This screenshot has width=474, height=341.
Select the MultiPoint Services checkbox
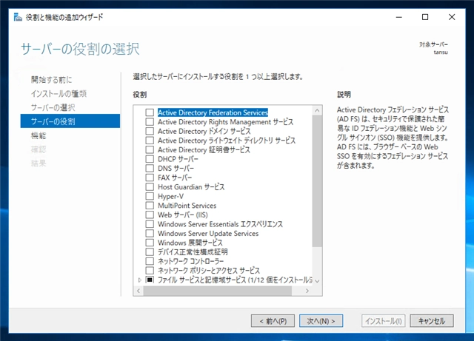(x=150, y=206)
